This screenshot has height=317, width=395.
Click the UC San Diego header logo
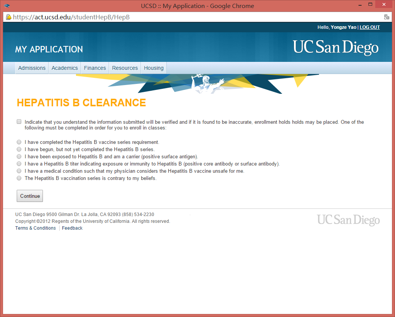pyautogui.click(x=335, y=47)
